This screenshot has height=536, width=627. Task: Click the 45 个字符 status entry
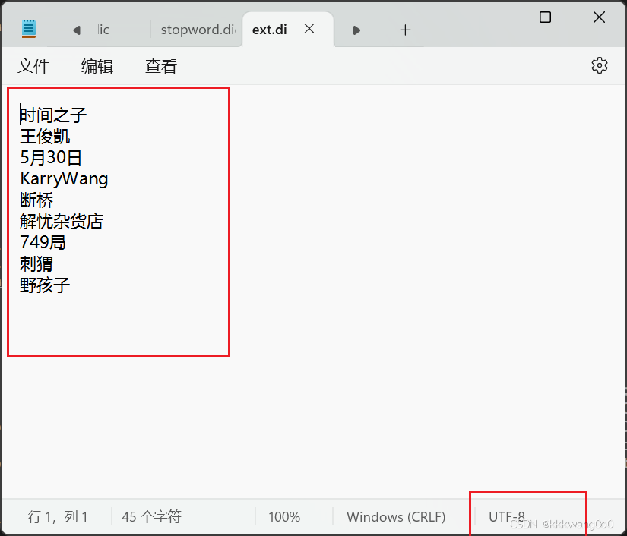pos(151,517)
